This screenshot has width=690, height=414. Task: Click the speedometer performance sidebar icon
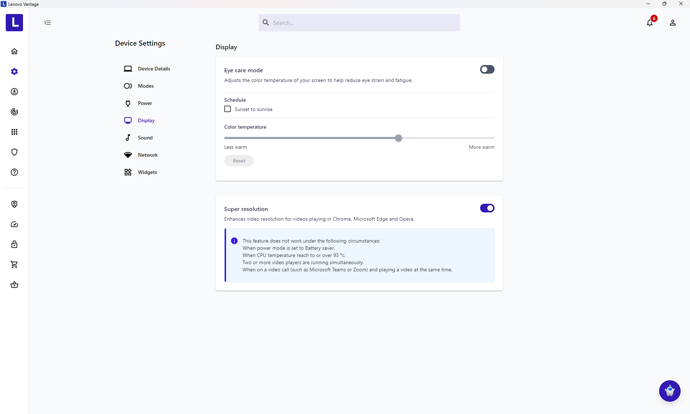coord(14,224)
